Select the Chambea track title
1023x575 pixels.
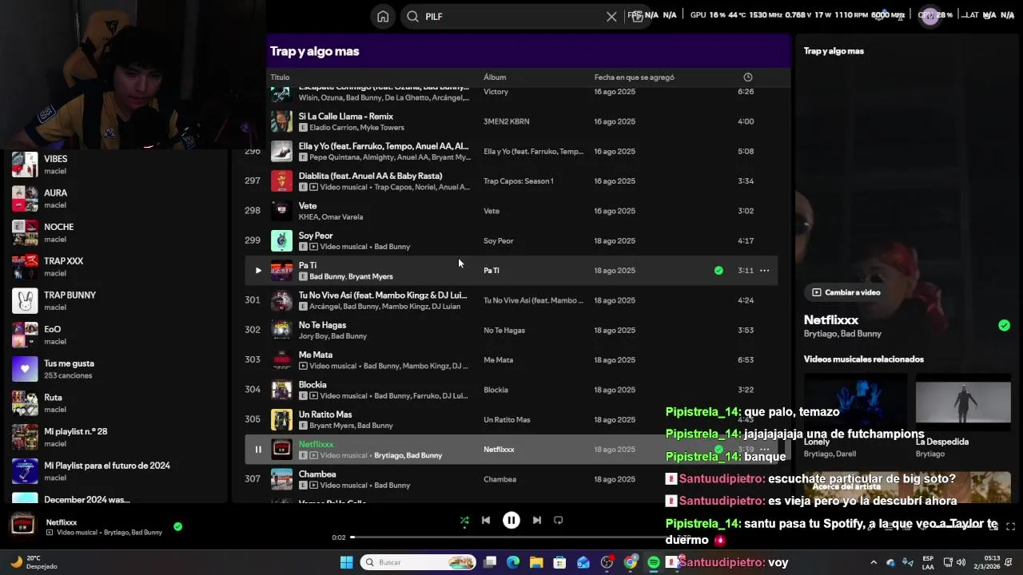click(x=317, y=474)
